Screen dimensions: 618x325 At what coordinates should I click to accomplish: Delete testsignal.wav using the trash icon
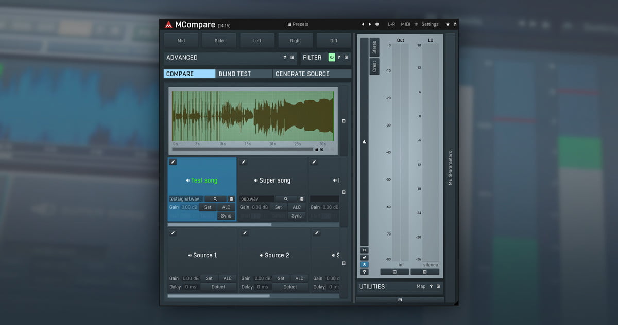(x=231, y=198)
